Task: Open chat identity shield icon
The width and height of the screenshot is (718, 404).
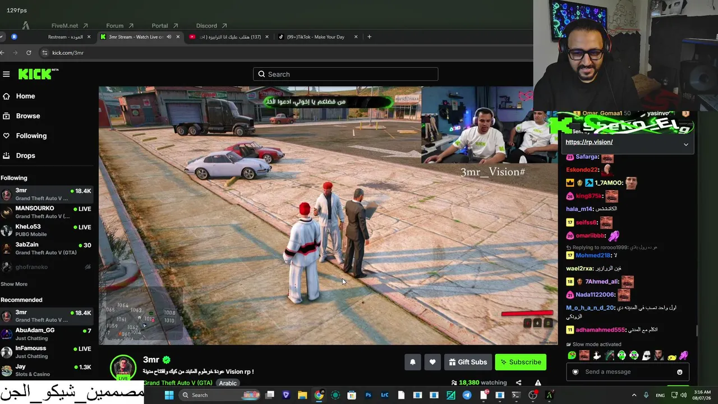Action: pyautogui.click(x=575, y=372)
